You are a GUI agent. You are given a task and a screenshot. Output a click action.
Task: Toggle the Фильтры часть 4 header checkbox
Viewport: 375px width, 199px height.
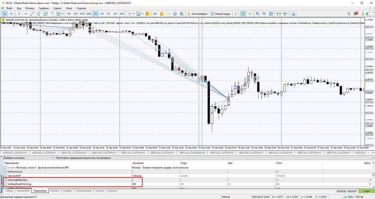pyautogui.click(x=5, y=168)
